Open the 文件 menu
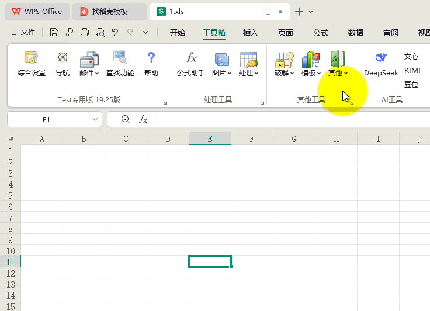This screenshot has height=311, width=430. (23, 33)
